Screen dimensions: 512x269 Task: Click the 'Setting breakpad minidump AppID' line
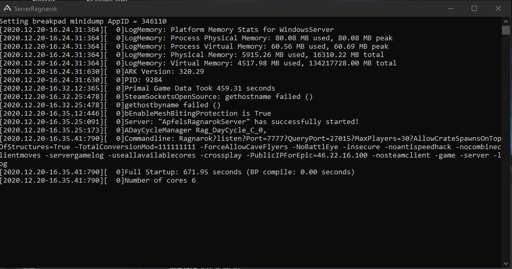pos(83,21)
